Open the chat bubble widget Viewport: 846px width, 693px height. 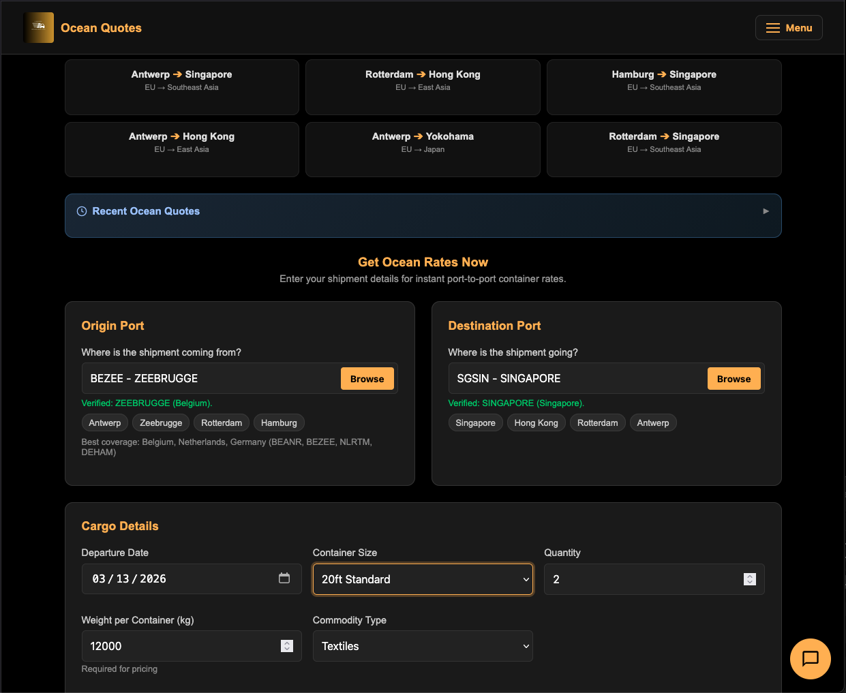[810, 659]
